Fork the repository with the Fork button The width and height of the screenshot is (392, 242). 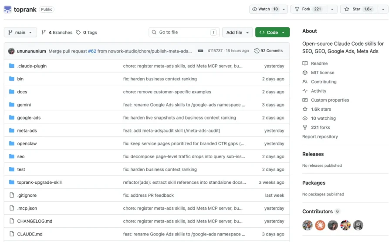(x=309, y=9)
